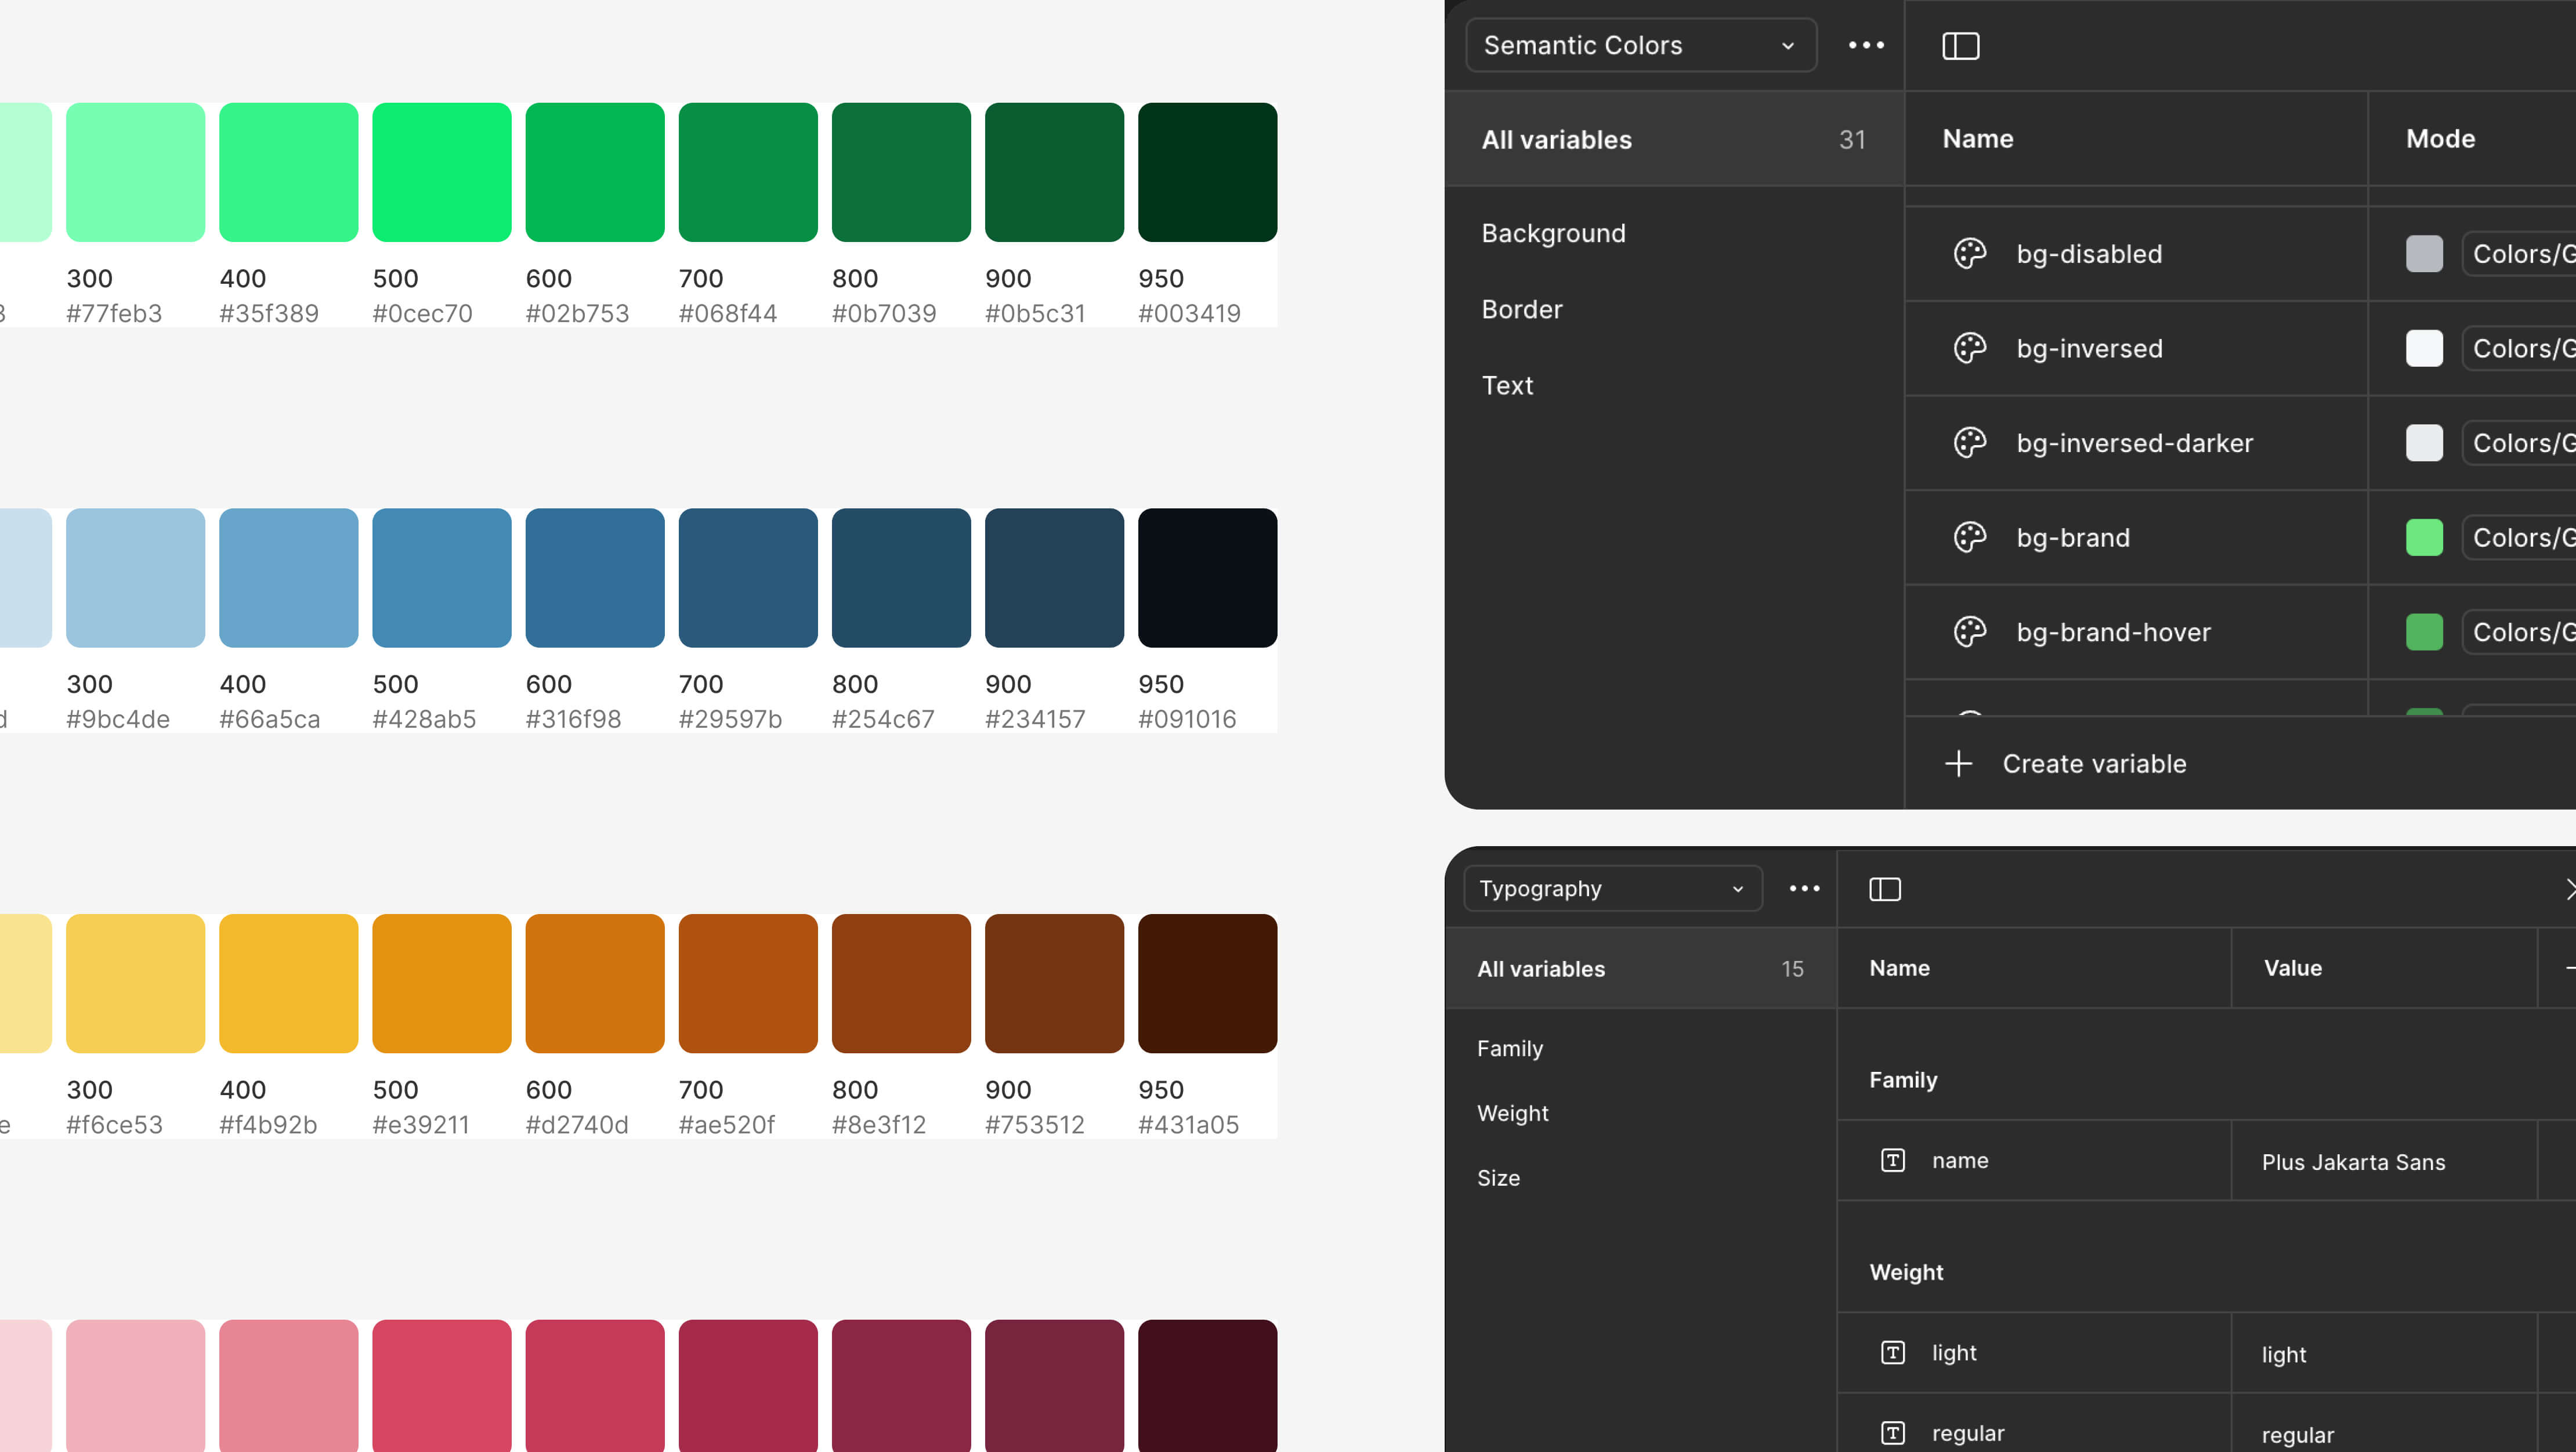Screen dimensions: 2576x1452
Task: Click the green swatch next to bg-brand-hover
Action: click(x=2424, y=631)
